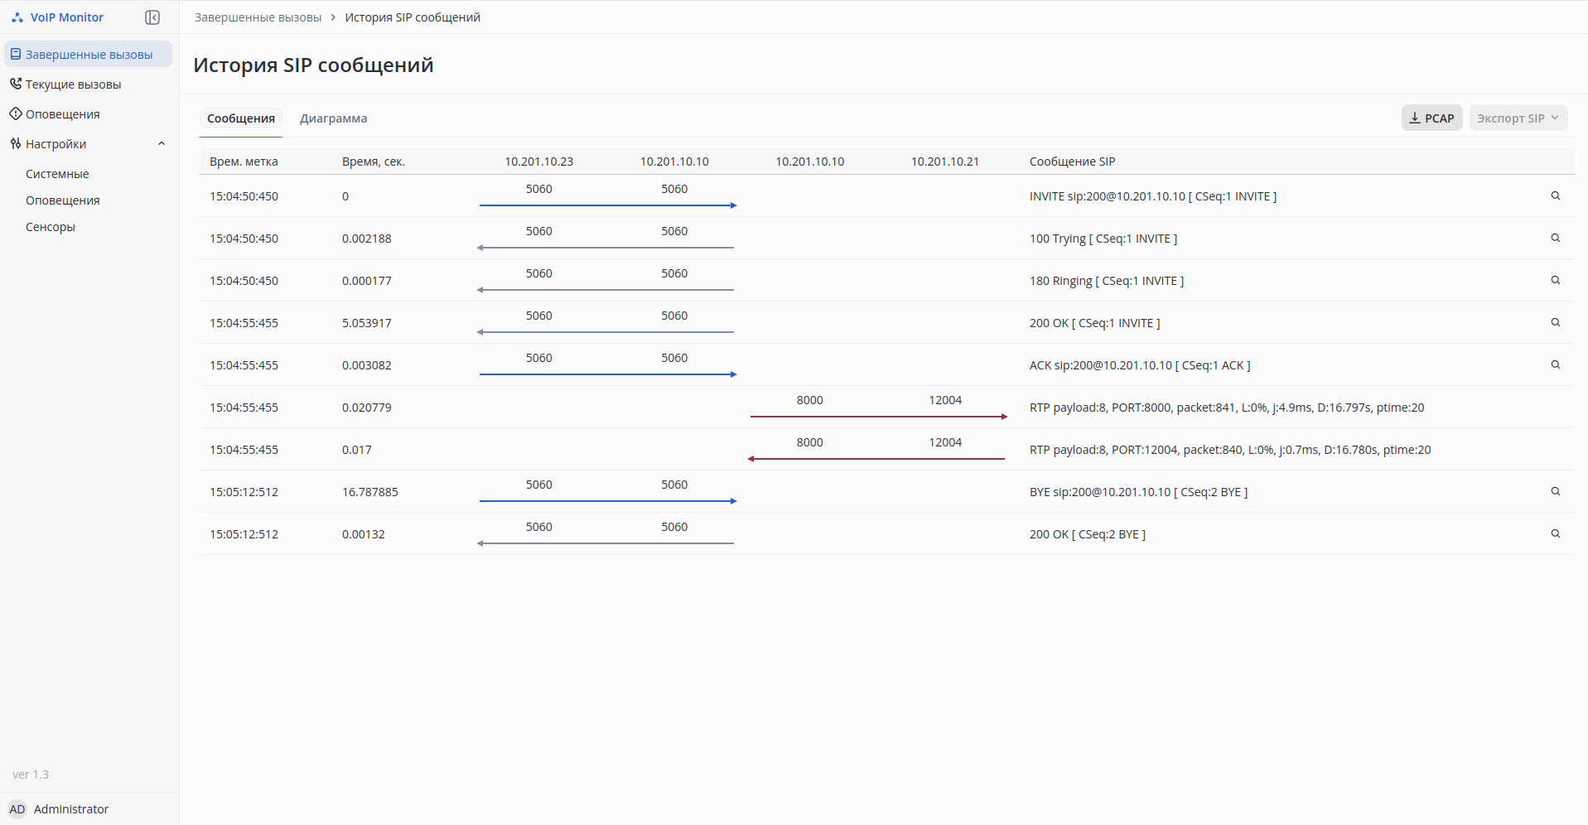Open details magnifier for BYE sip:200 row
The width and height of the screenshot is (1588, 825).
point(1555,492)
